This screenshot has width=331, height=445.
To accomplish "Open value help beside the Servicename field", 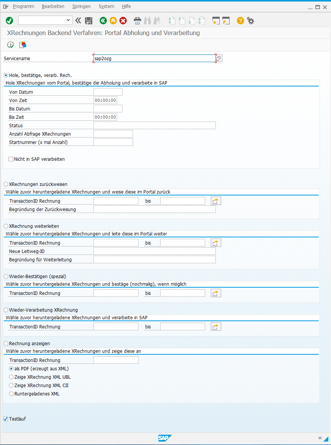I will 219,58.
